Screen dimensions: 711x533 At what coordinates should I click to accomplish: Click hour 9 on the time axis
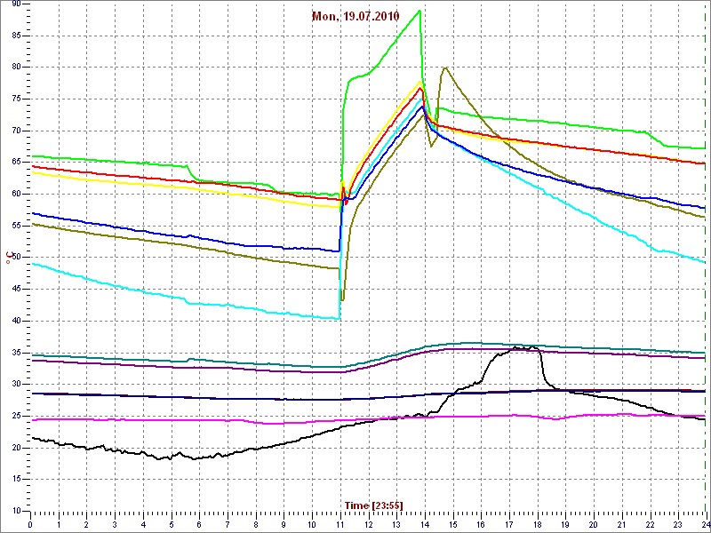284,523
